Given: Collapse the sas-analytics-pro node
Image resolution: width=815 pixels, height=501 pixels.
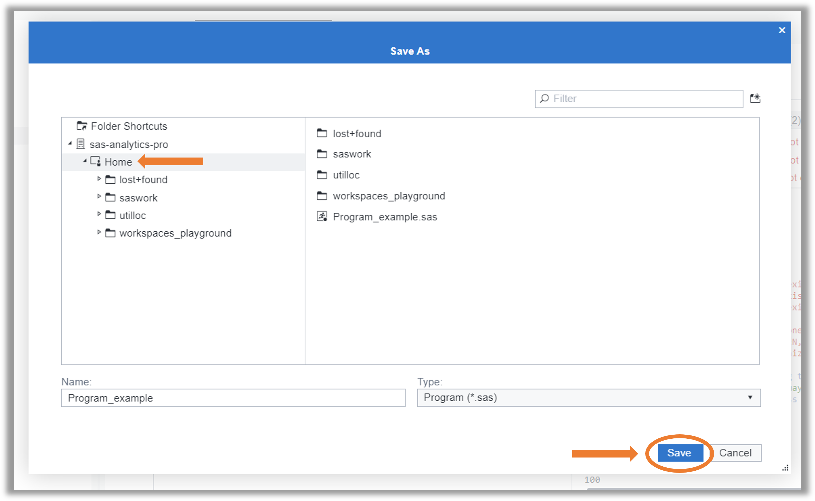Looking at the screenshot, I should 70,143.
